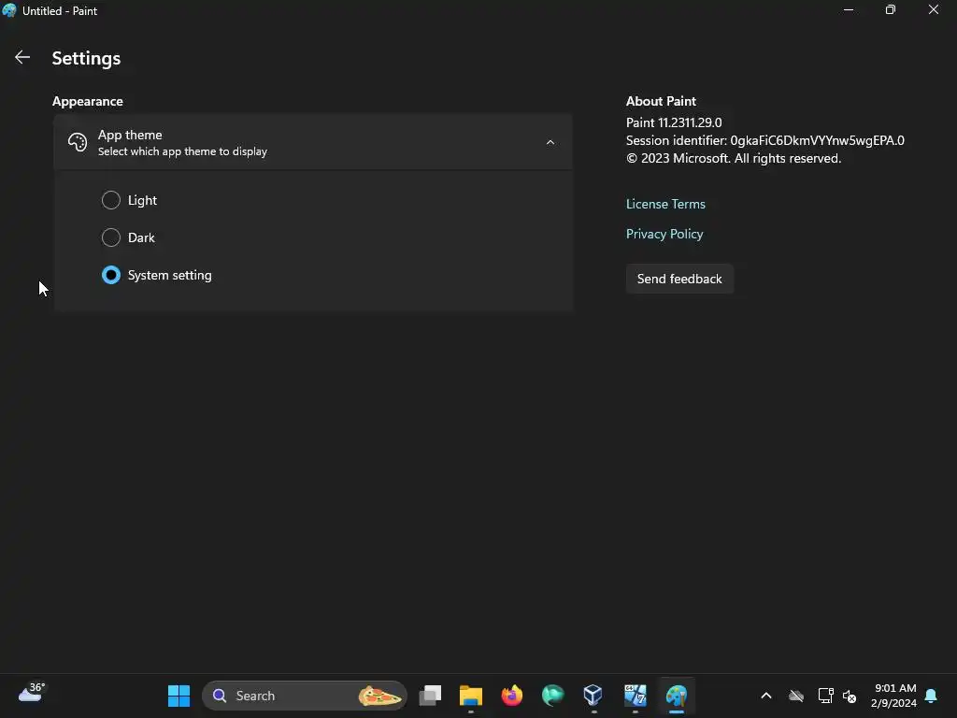Select the Light theme radio button
957x718 pixels.
tap(111, 200)
